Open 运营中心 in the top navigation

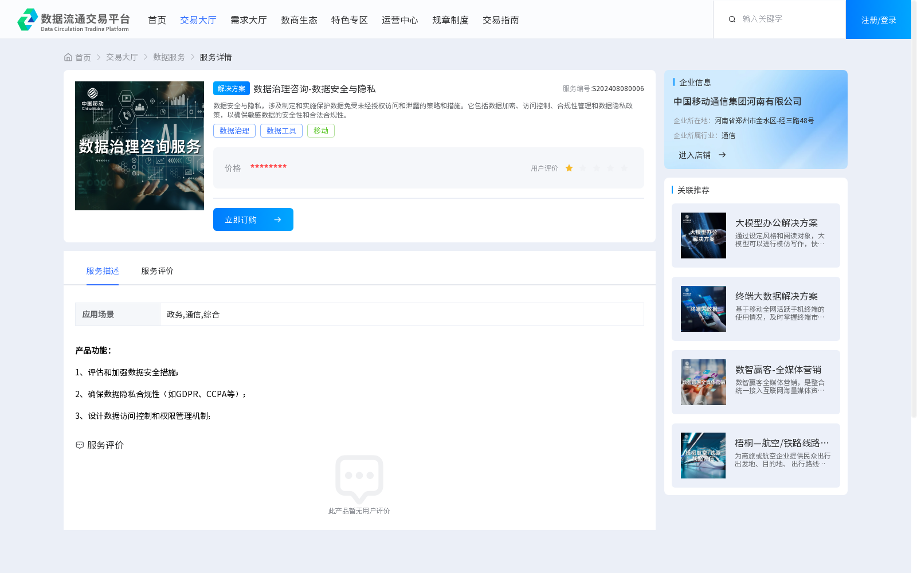point(400,20)
